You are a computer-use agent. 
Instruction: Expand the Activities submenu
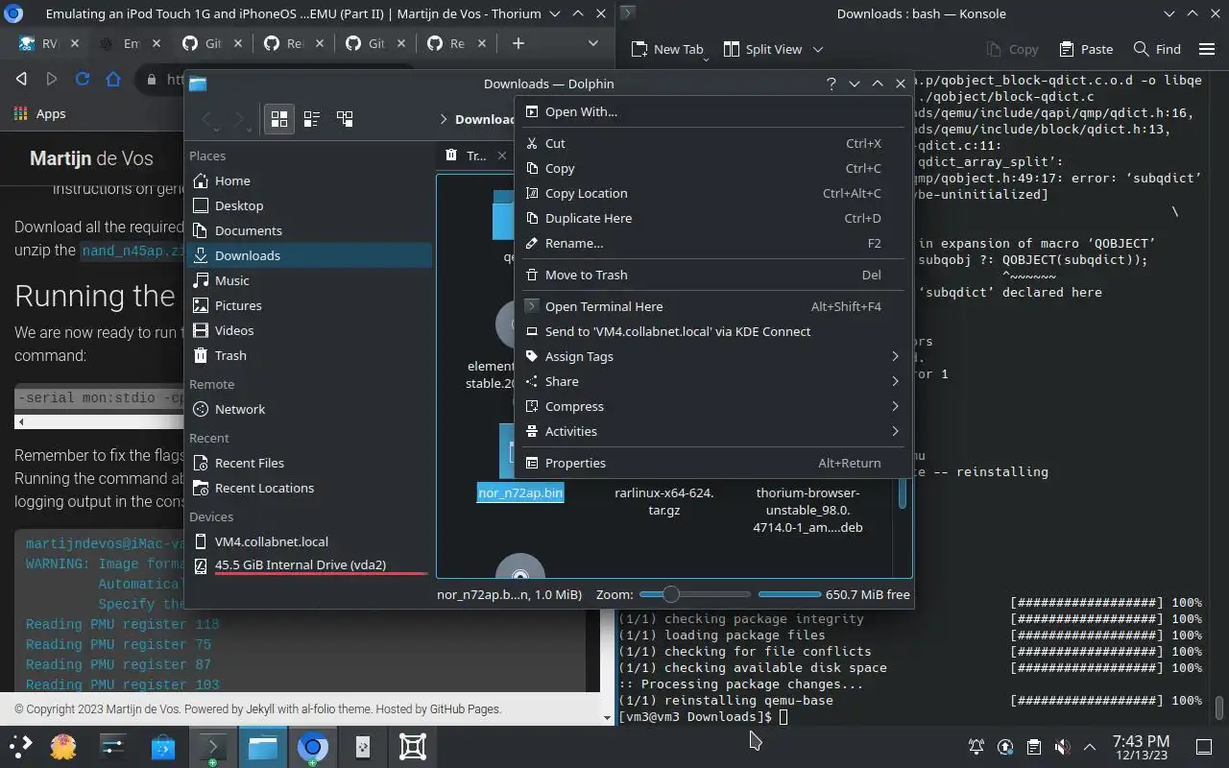click(x=712, y=431)
